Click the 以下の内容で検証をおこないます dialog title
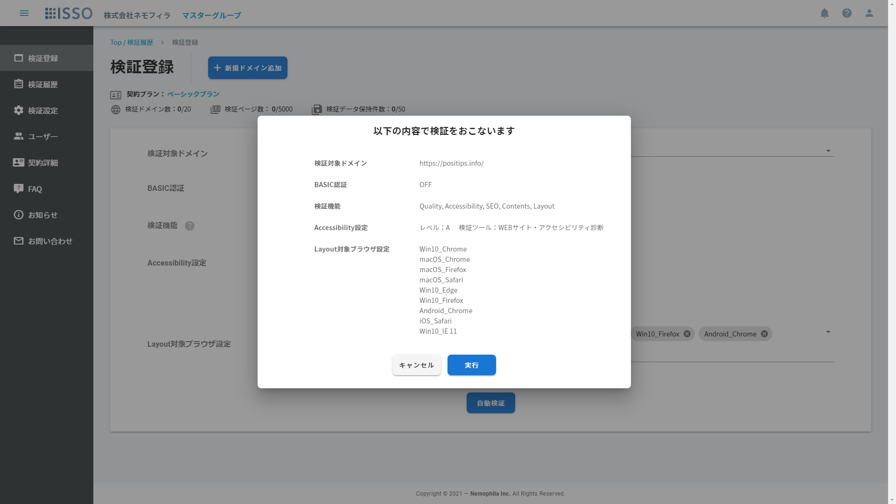This screenshot has width=896, height=504. pyautogui.click(x=444, y=131)
